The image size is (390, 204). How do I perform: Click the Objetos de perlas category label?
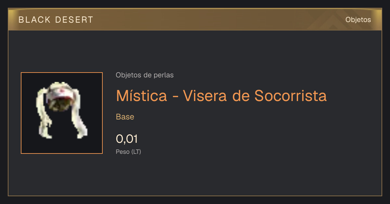(x=145, y=75)
